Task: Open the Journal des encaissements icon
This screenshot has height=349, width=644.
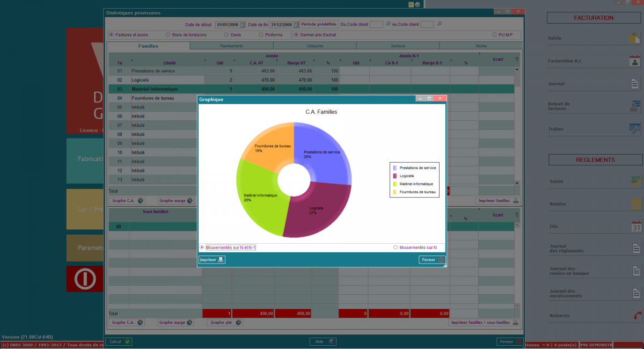Action: [x=635, y=293]
